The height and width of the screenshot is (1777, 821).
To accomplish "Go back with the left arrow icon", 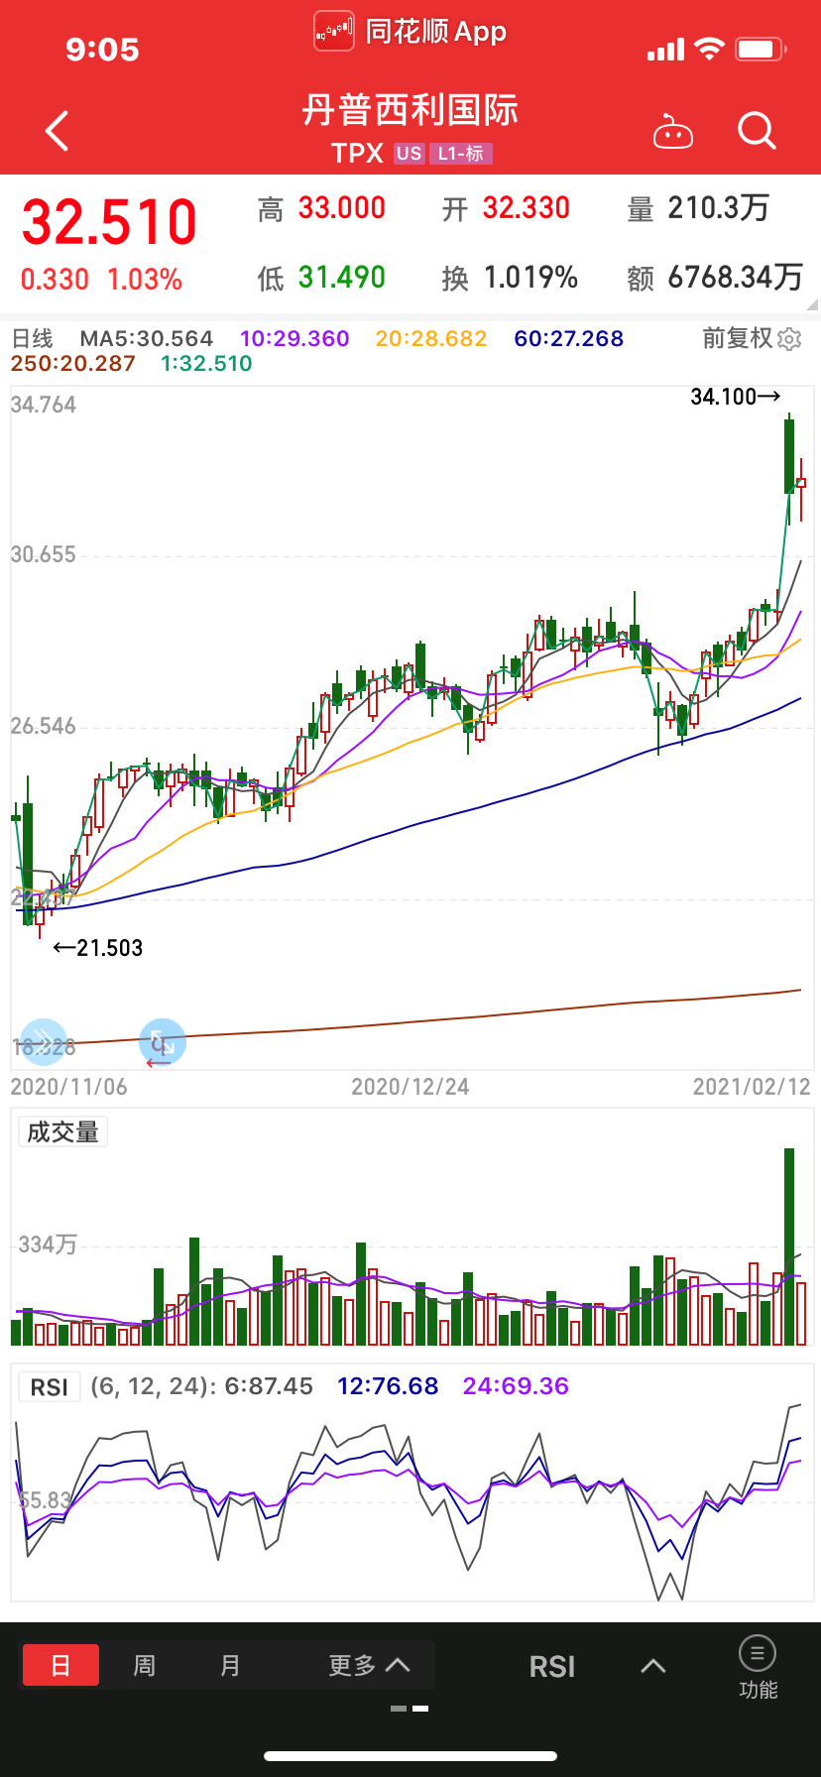I will coord(58,131).
